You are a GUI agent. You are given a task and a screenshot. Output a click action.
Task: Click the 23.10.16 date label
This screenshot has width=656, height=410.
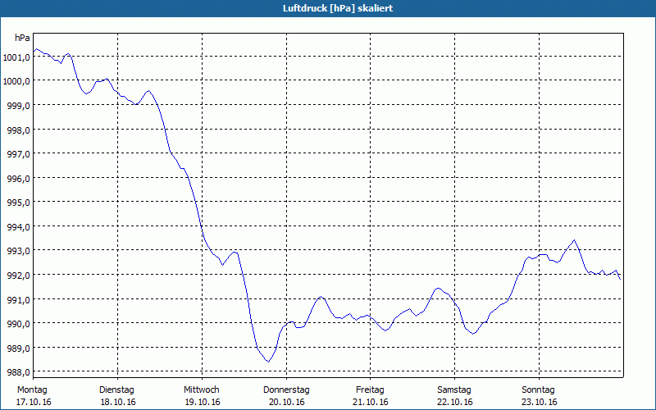[540, 402]
